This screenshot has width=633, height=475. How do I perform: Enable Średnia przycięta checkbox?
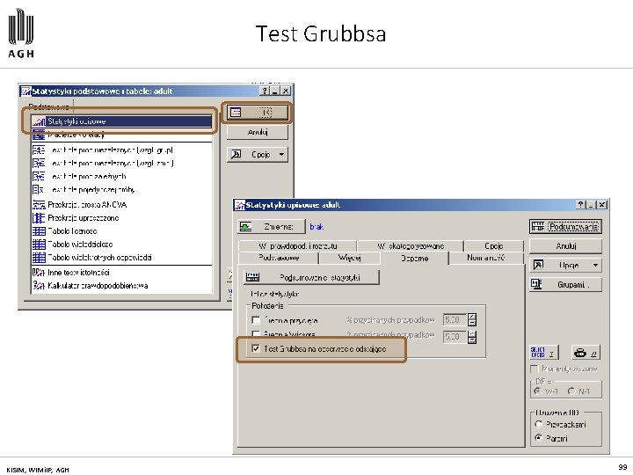coord(256,320)
